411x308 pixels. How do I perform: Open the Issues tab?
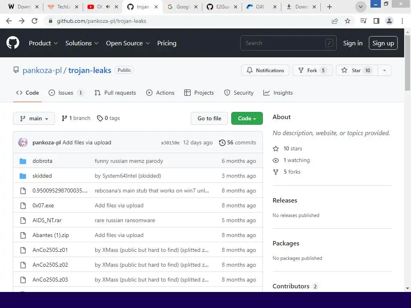pos(66,93)
